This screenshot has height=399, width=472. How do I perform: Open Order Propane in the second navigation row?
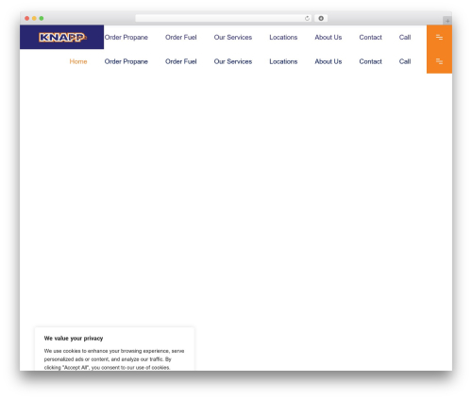pos(126,61)
